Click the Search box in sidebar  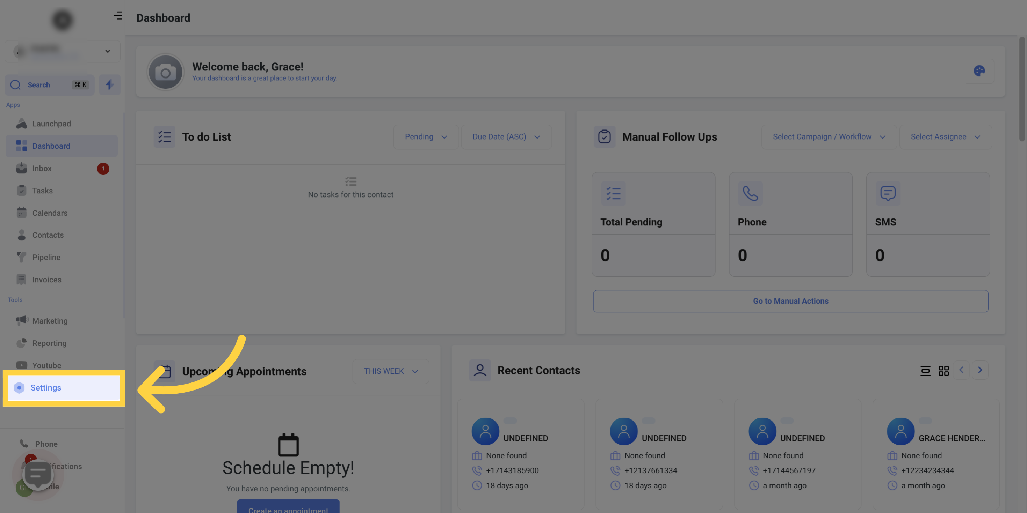(x=49, y=85)
